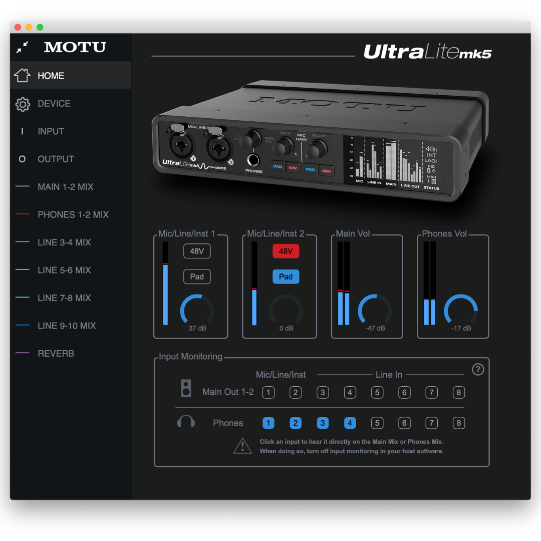This screenshot has height=541, width=541.
Task: Click the Main Vol stereo level meter
Action: click(x=344, y=283)
